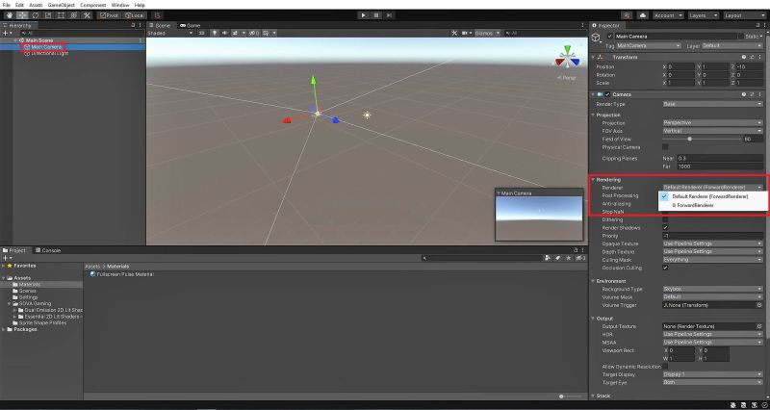Viewport: 770px width, 410px height.
Task: Click the Pause button
Action: (376, 15)
